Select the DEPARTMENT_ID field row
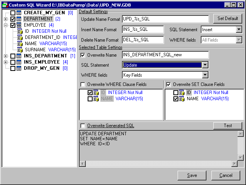The image size is (246, 185). tap(51, 37)
